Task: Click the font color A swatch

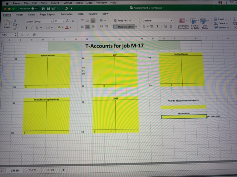Action: click(67, 27)
